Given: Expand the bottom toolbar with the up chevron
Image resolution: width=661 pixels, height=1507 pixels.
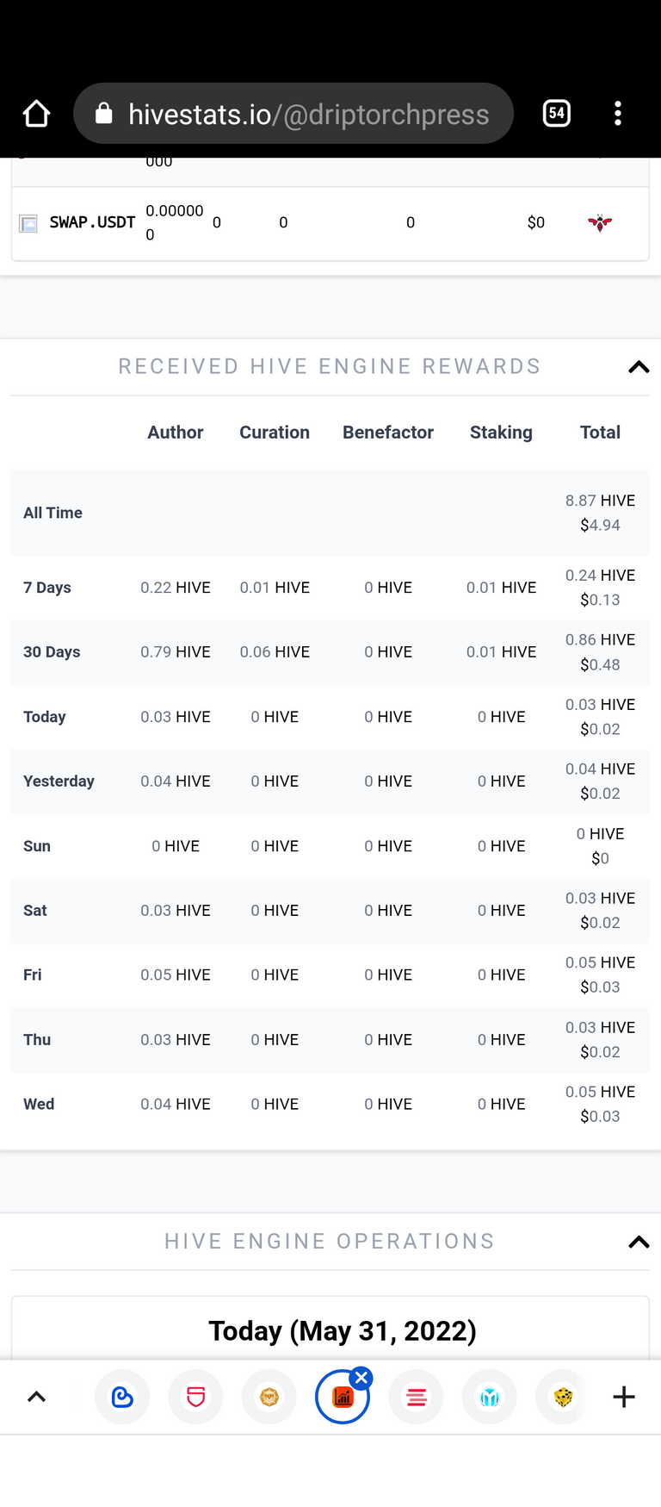Looking at the screenshot, I should [36, 1397].
